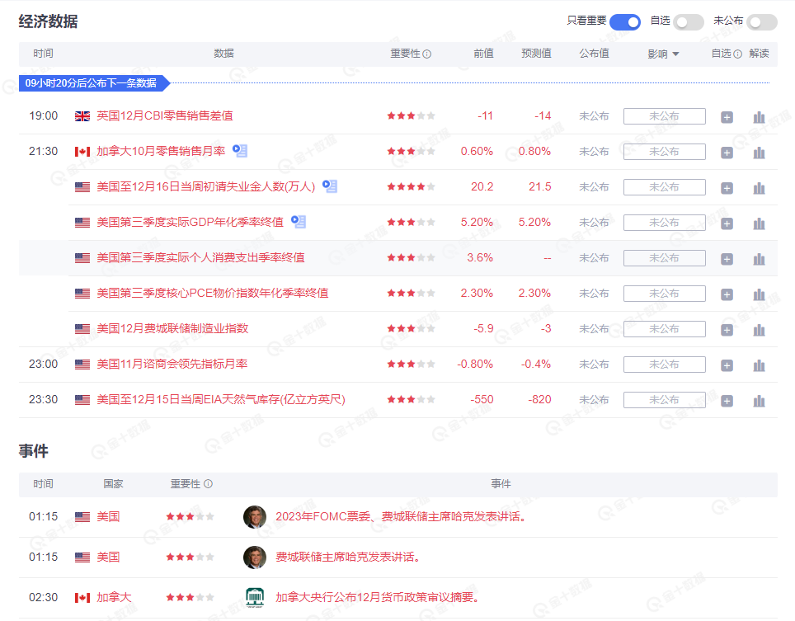Click the plus icon for 美国11月谘商会领先指标月率
795x621 pixels.
point(727,365)
